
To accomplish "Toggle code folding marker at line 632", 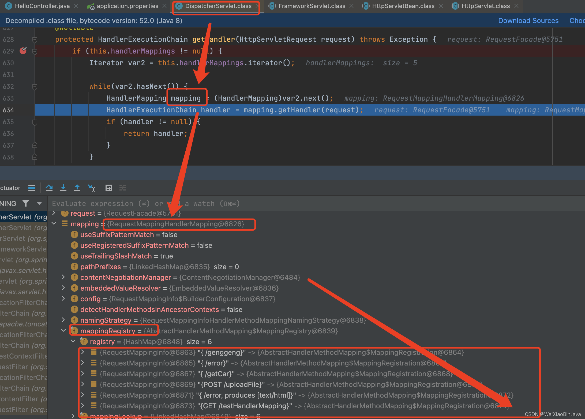I will pos(35,87).
